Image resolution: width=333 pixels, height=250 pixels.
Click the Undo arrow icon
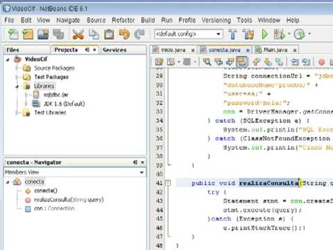(x=124, y=34)
